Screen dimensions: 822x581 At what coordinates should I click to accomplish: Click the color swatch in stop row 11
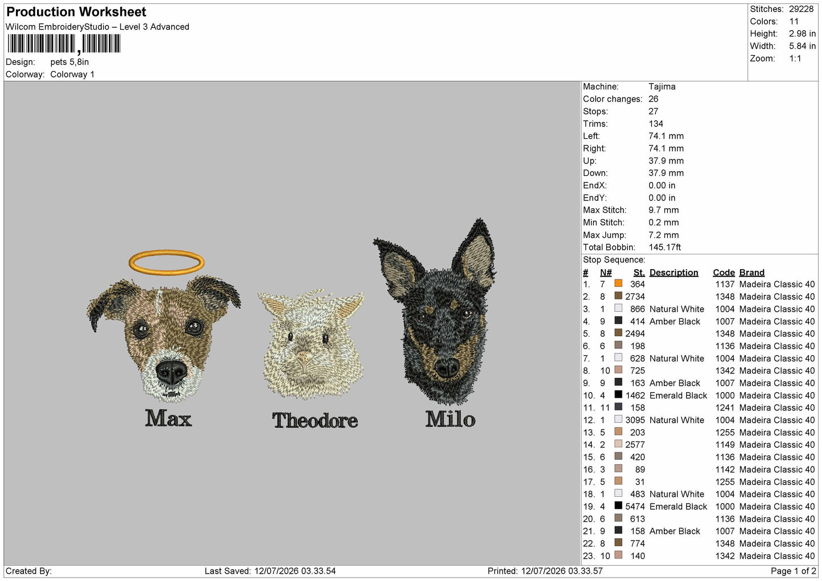point(618,407)
